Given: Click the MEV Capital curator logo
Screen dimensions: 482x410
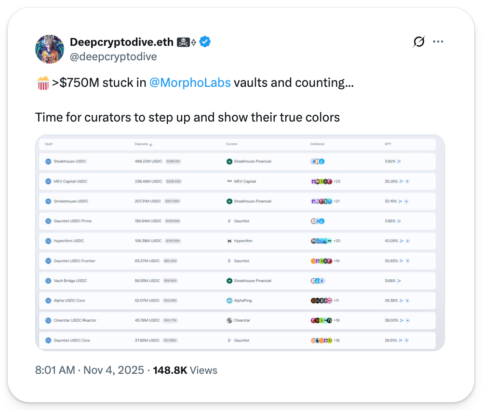Looking at the screenshot, I should click(229, 181).
